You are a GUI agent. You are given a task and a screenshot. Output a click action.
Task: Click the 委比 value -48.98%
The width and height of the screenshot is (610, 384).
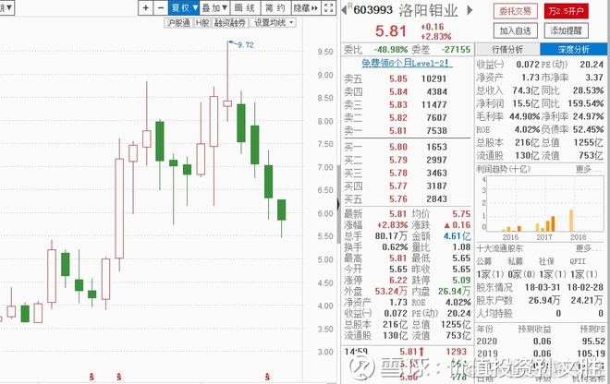pyautogui.click(x=391, y=50)
